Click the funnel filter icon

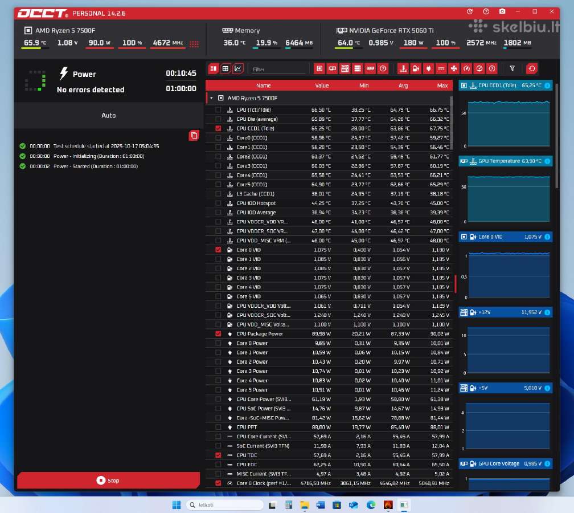[x=512, y=68]
